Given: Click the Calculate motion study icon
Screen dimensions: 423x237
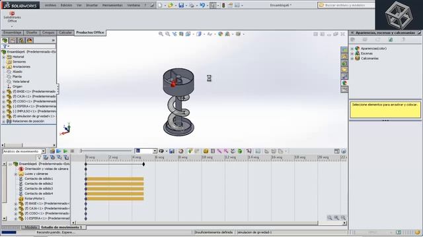Looking at the screenshot, I should 52,151.
